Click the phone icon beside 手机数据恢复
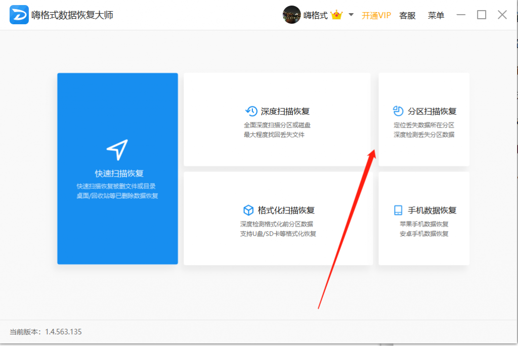This screenshot has height=346, width=518. (x=398, y=210)
